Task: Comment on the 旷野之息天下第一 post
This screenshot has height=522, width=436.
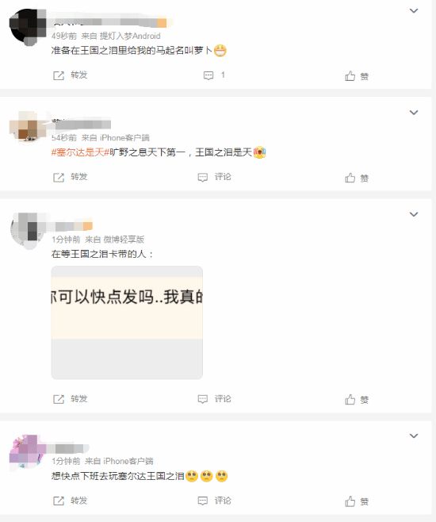Action: tap(214, 177)
